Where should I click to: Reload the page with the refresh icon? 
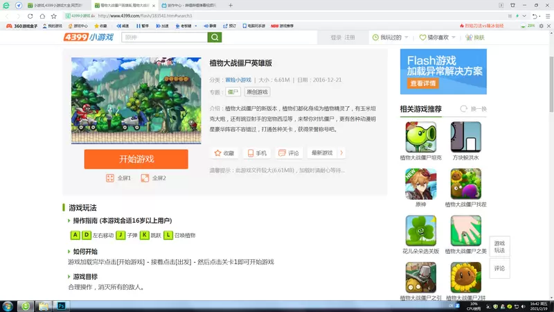[30, 16]
